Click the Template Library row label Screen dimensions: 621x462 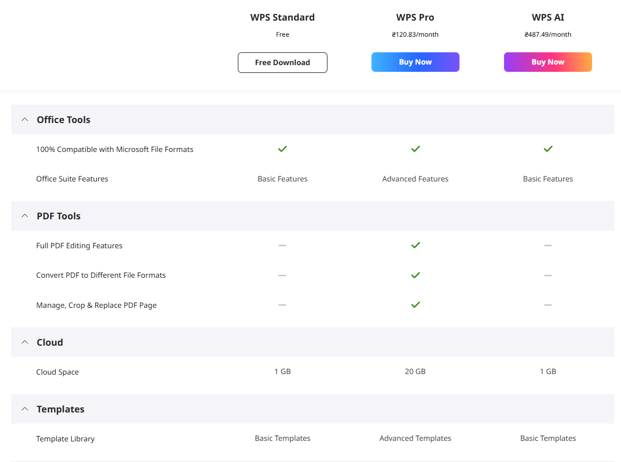(x=65, y=438)
